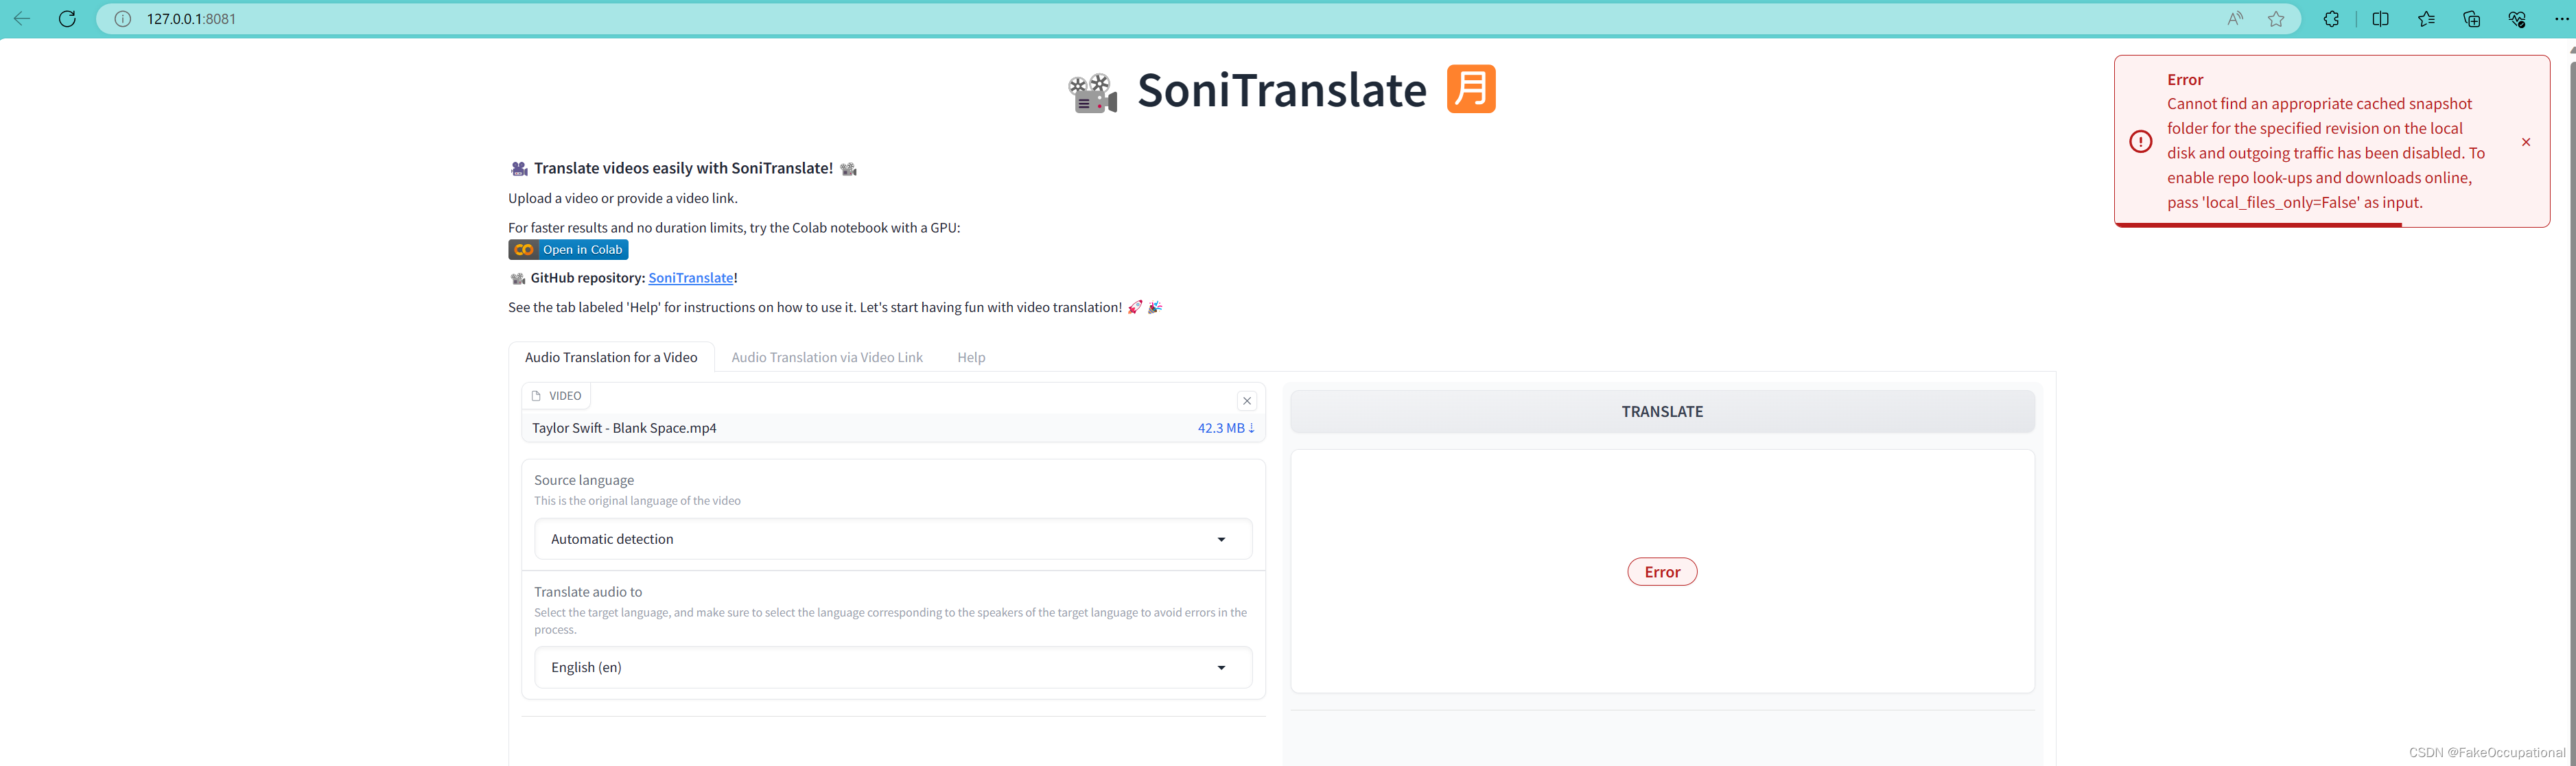Viewport: 2576px width, 766px height.
Task: Expand the Translate audio to dropdown
Action: [892, 667]
